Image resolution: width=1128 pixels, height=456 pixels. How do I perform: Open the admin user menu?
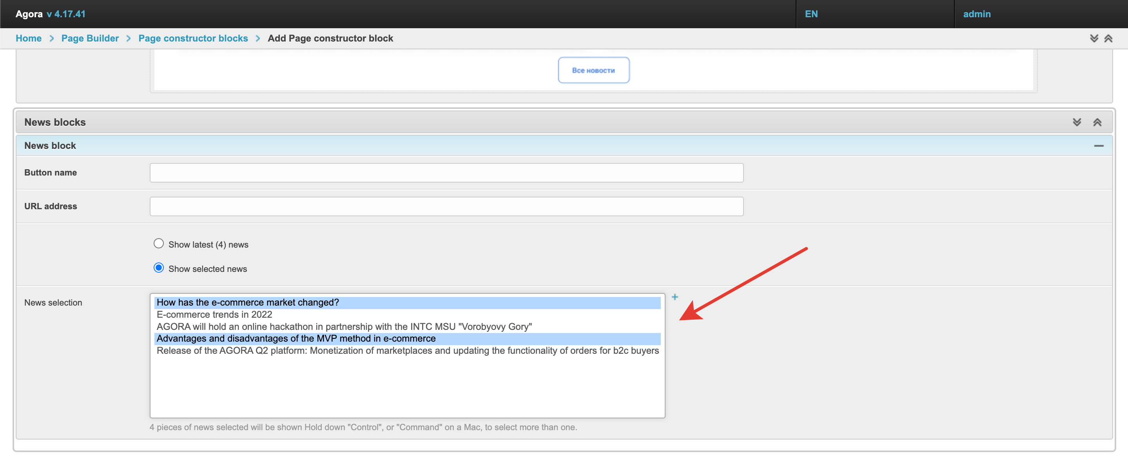(x=976, y=14)
